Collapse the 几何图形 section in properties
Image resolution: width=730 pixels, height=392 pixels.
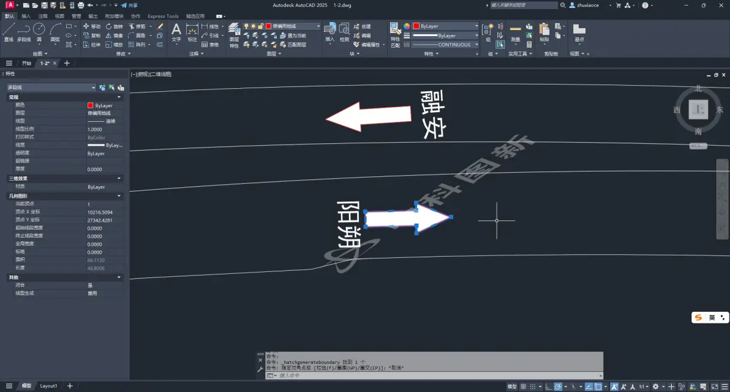[119, 196]
